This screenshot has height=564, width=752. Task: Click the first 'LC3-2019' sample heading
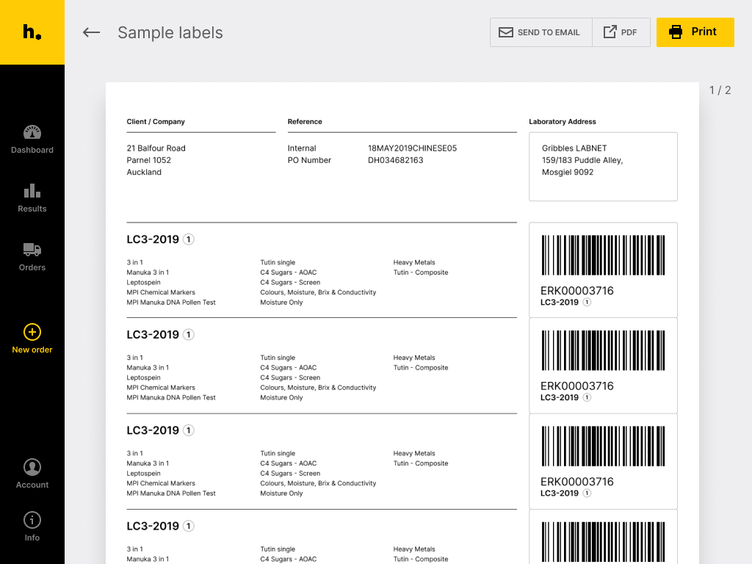[x=153, y=239]
